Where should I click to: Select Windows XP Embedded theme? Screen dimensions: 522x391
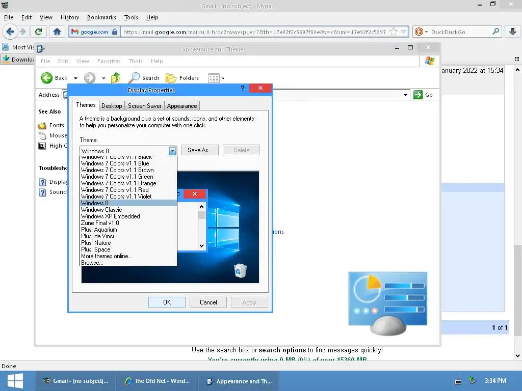coord(128,216)
